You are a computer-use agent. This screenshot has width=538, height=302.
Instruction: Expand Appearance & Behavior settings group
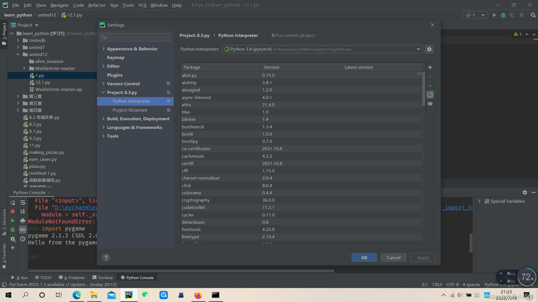click(103, 49)
